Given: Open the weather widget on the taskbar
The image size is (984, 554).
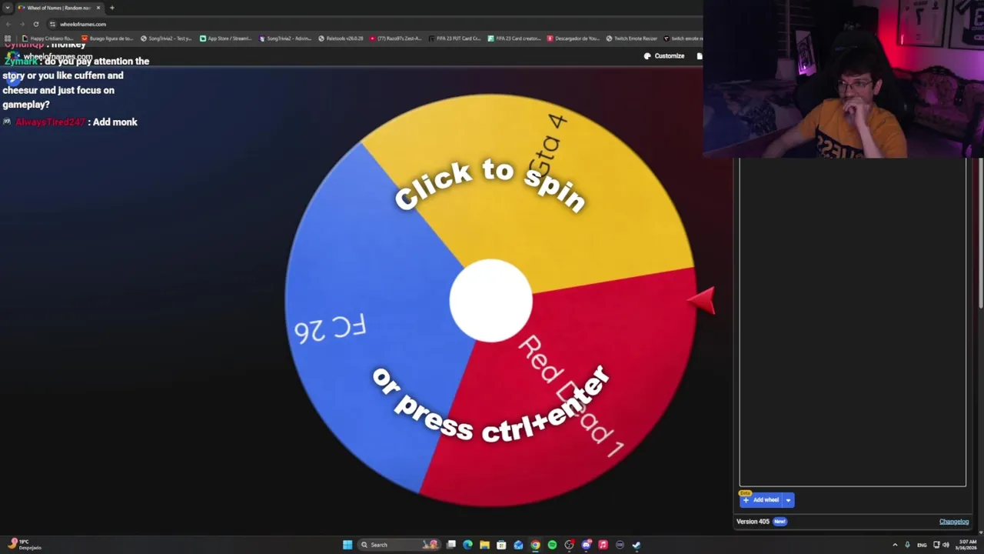Looking at the screenshot, I should (x=23, y=545).
